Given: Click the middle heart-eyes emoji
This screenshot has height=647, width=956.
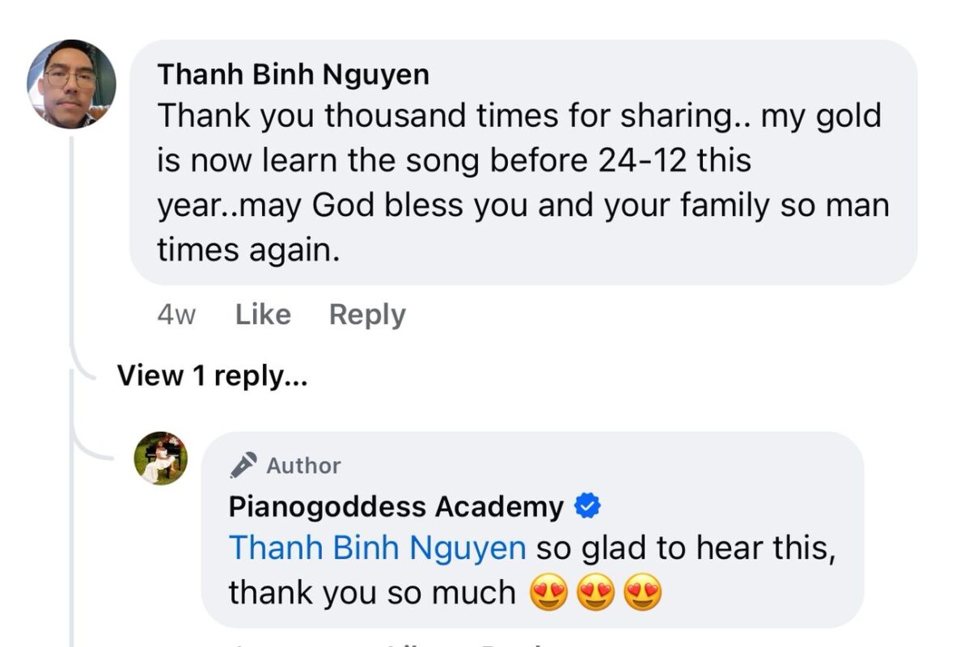Looking at the screenshot, I should (x=595, y=594).
